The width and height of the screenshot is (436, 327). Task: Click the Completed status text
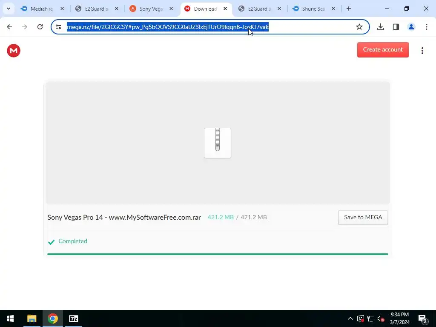coord(73,241)
